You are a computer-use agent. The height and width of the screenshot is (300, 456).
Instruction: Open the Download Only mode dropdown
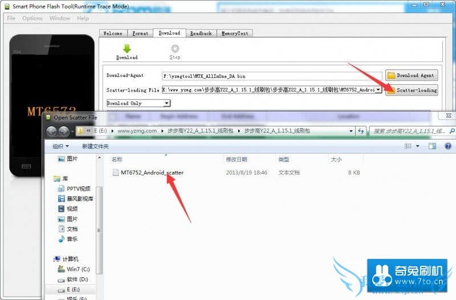point(139,103)
